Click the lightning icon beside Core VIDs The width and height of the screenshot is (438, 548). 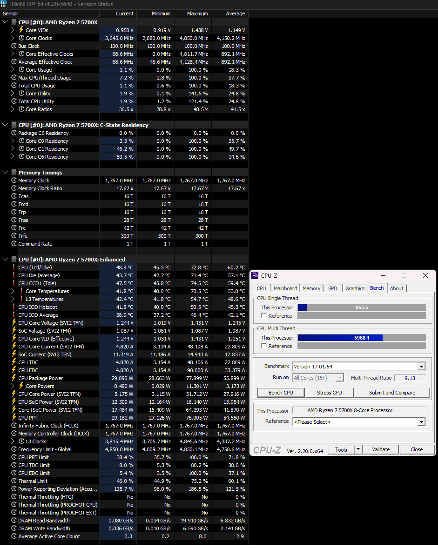(21, 30)
